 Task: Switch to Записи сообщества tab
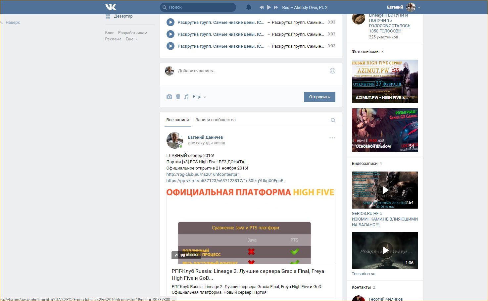pyautogui.click(x=216, y=120)
